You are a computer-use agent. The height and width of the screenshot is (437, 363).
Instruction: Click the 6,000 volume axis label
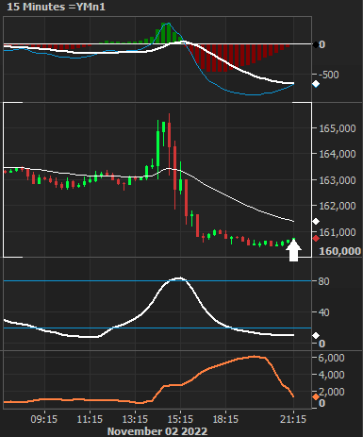tap(331, 358)
